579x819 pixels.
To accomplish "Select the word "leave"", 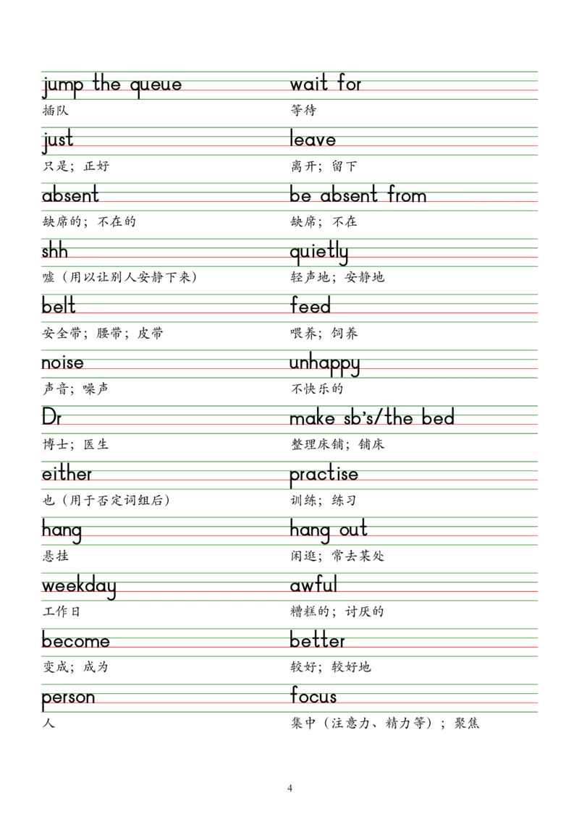I will click(x=313, y=140).
